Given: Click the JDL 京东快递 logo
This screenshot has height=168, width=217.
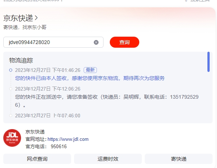Looking at the screenshot, I should pyautogui.click(x=12, y=138).
